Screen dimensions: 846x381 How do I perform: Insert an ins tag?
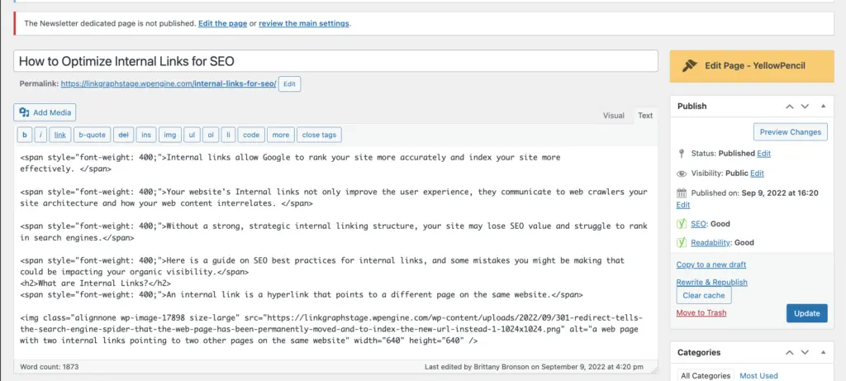point(146,135)
